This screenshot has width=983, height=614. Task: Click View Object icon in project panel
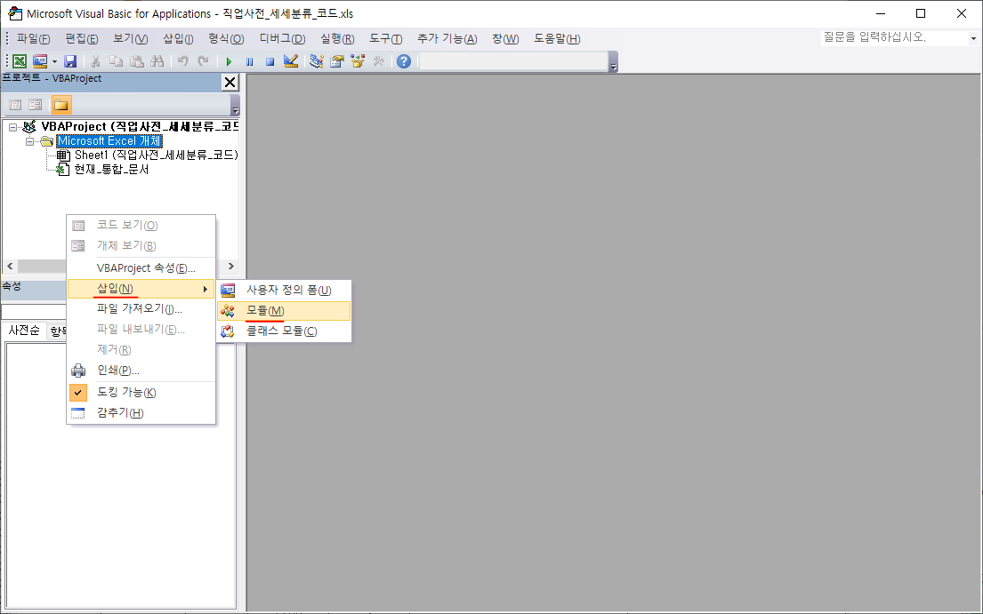tap(36, 105)
